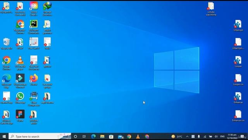This screenshot has height=140, width=248.
Task: Open the python folder on desktop
Action: pos(47,62)
